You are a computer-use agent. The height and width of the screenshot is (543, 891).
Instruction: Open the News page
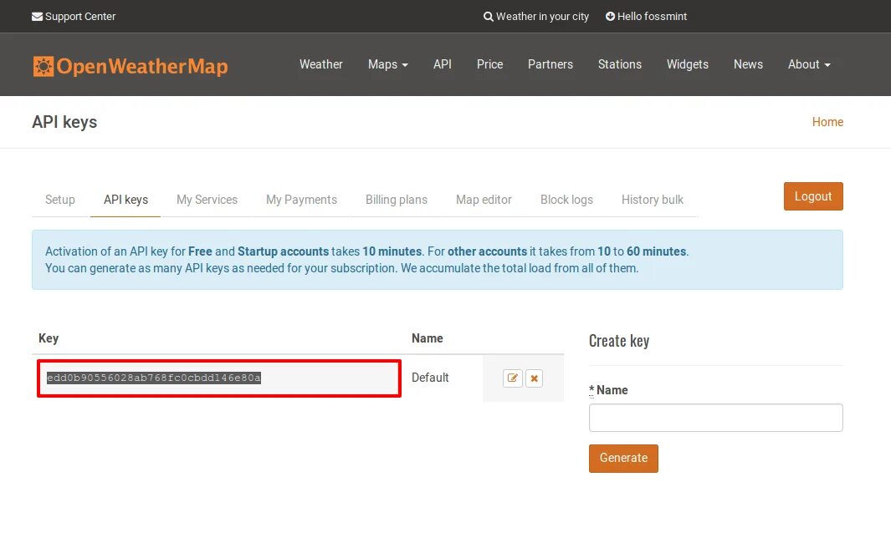[x=749, y=64]
